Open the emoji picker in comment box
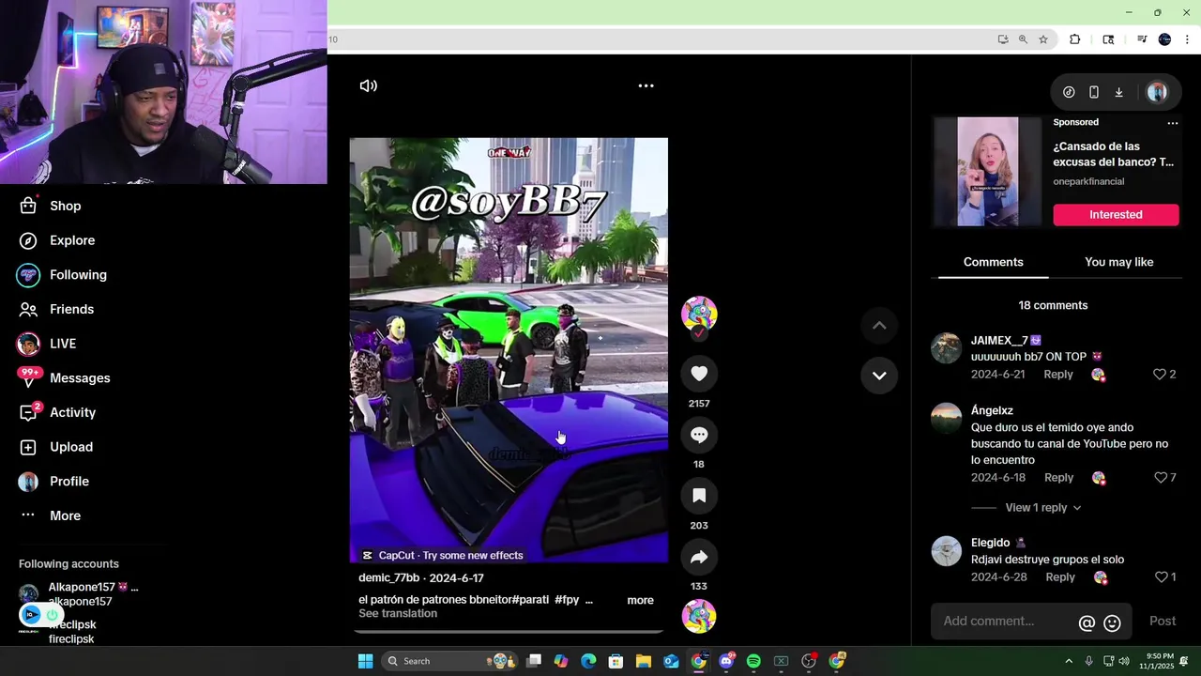1201x676 pixels. (x=1113, y=622)
